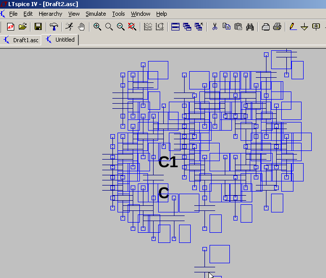The image size is (326, 278).
Task: Open Print Setup printer icon
Action: (265, 27)
